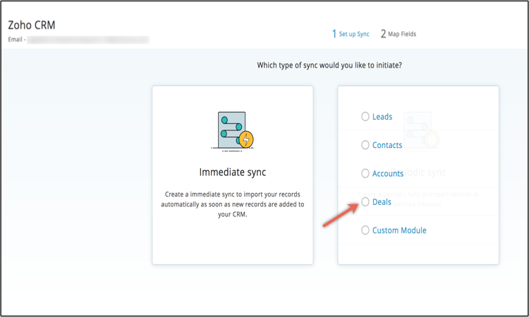Click the blurred email address
This screenshot has height=317, width=529.
click(x=88, y=40)
